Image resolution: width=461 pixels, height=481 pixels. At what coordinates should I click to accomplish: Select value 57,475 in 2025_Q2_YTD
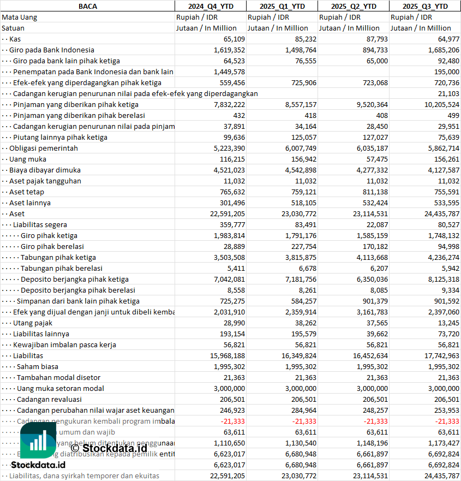tap(377, 159)
